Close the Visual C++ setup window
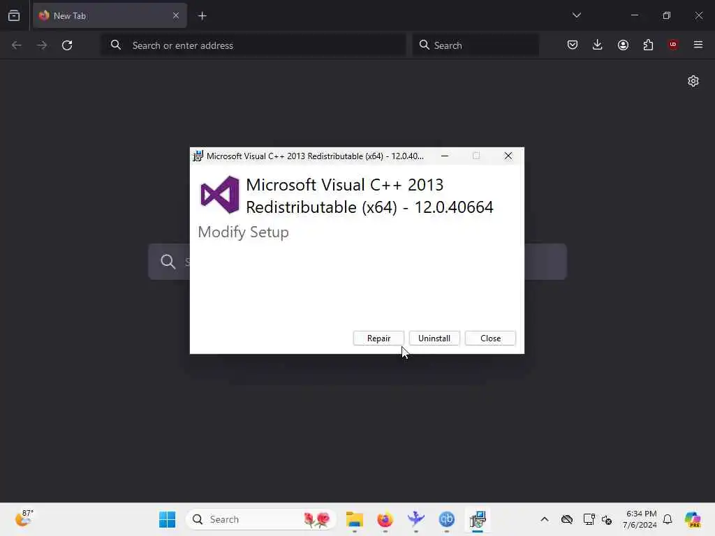Image resolution: width=715 pixels, height=536 pixels. point(508,156)
